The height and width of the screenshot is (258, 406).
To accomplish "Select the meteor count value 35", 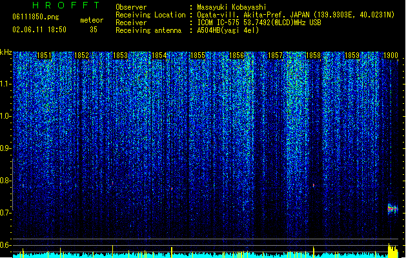I will pyautogui.click(x=94, y=30).
